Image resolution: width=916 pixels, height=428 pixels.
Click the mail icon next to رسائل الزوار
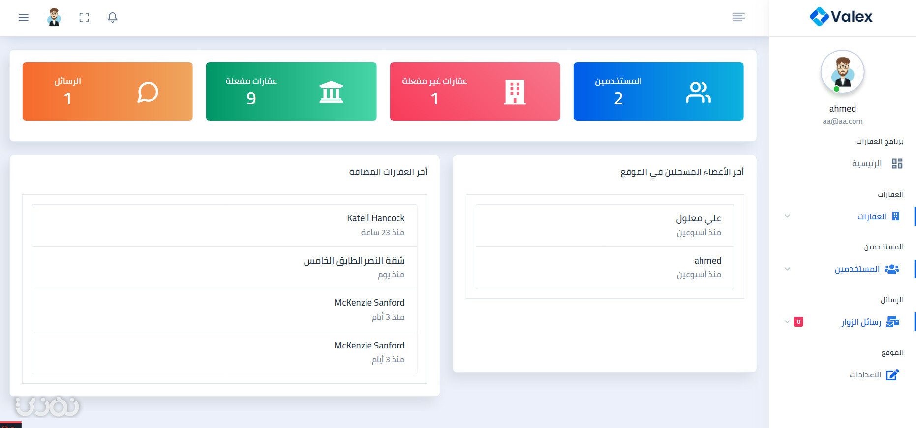coord(892,322)
